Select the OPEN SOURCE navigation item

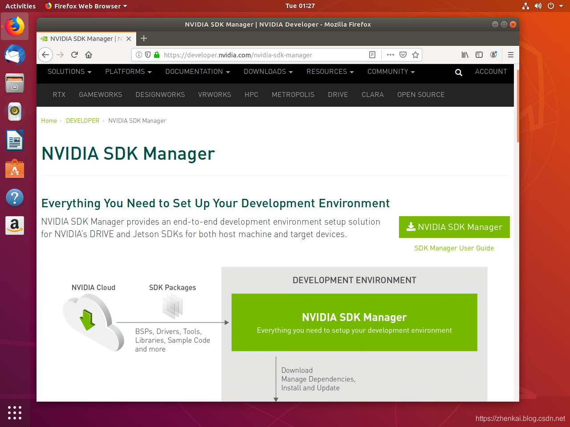421,95
